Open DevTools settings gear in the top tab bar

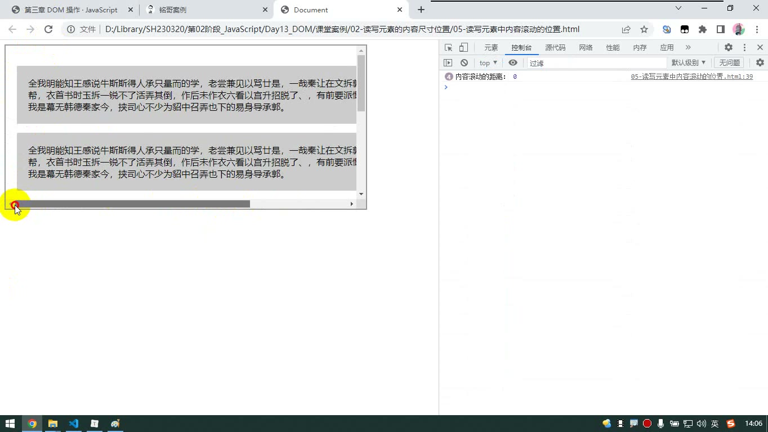[729, 48]
